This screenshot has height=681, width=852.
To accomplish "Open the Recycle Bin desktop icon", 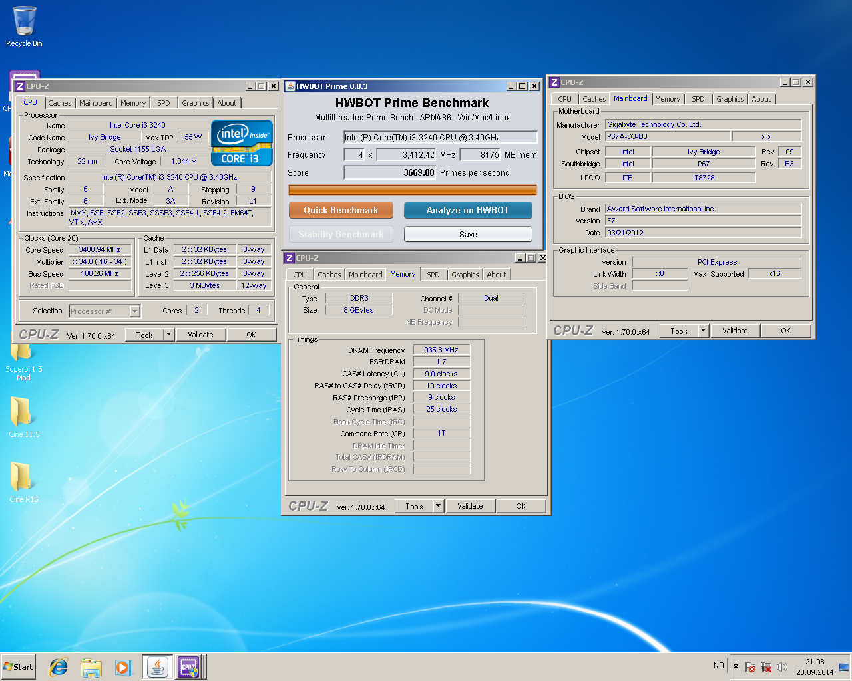I will click(x=24, y=27).
